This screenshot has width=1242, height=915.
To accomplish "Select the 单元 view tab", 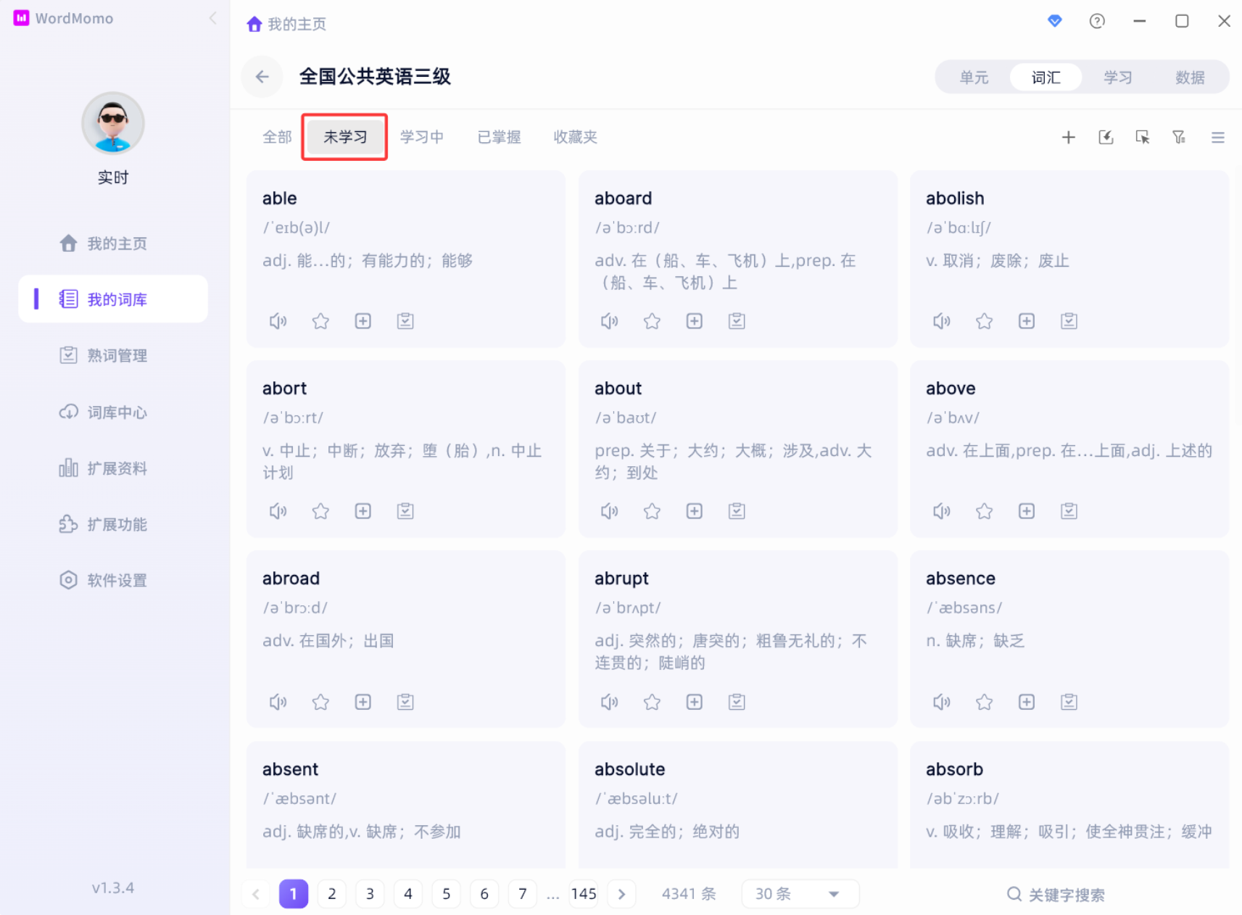I will [974, 78].
